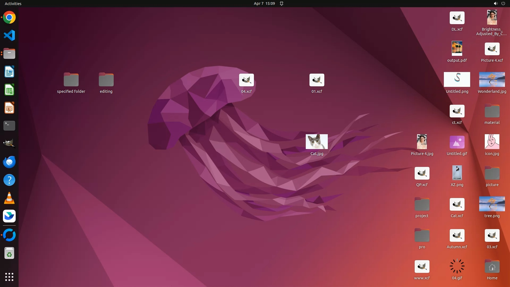The image size is (510, 287).
Task: Open Google Chrome from the dock
Action: pyautogui.click(x=9, y=18)
